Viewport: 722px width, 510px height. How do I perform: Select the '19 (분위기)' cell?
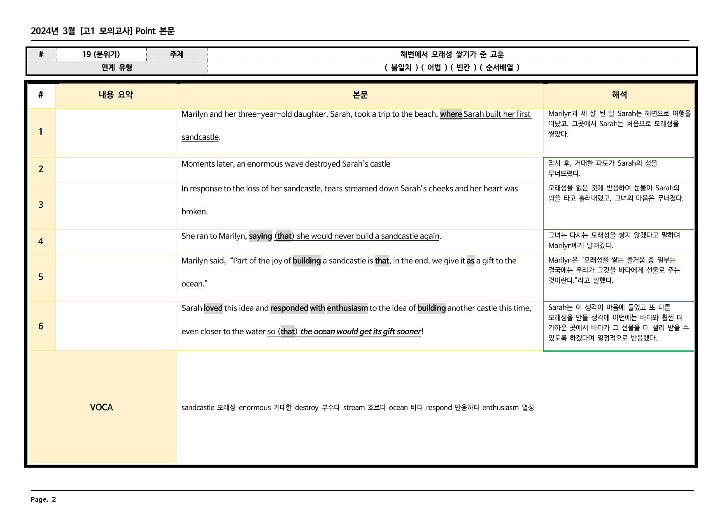101,54
